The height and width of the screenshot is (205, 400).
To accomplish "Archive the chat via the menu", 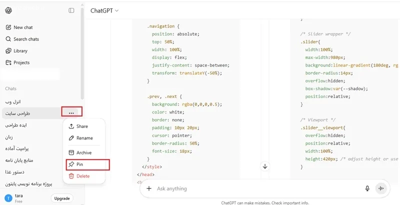I will pos(83,152).
